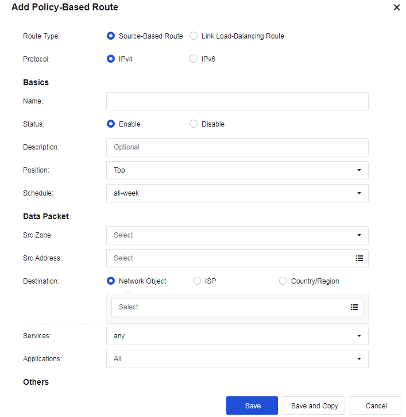Open the Src Address list picker icon

(359, 258)
